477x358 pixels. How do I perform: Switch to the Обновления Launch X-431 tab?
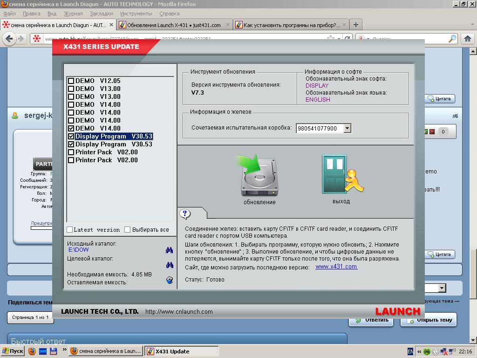tap(174, 25)
